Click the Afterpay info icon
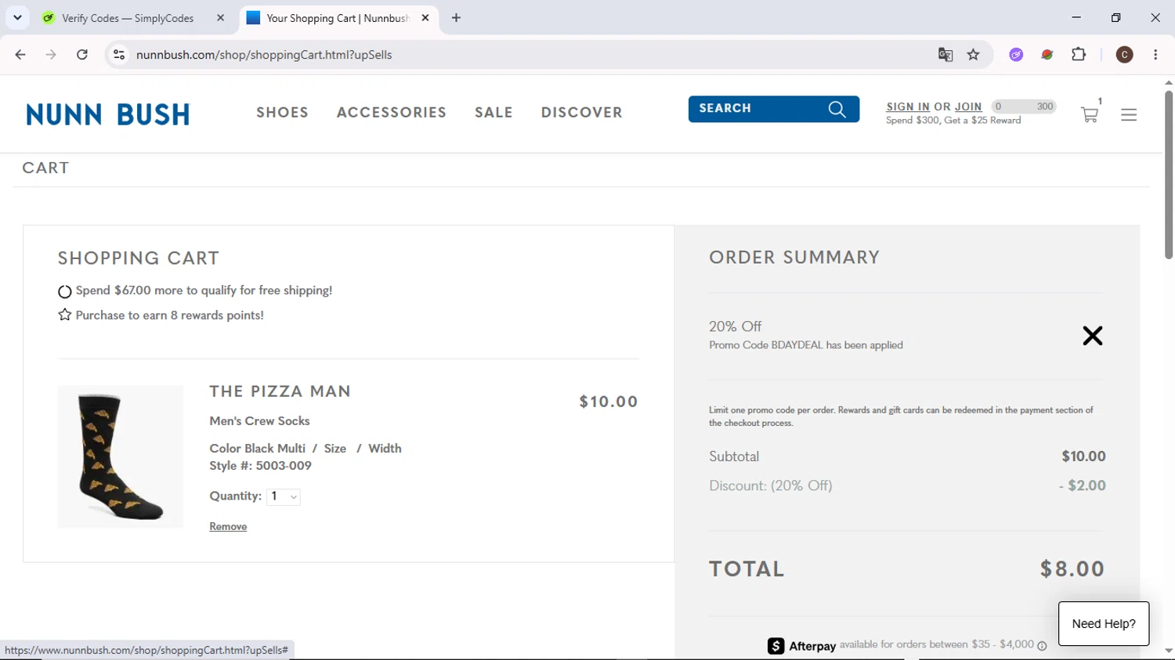Viewport: 1175px width, 660px height. pyautogui.click(x=1042, y=646)
